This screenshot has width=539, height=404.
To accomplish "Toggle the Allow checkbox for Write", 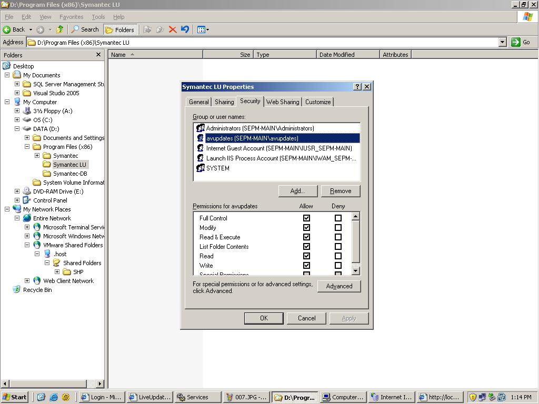I will click(x=306, y=265).
